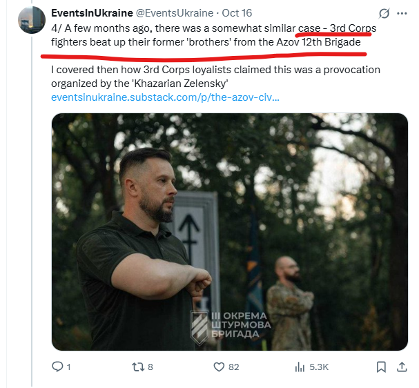Open the three-dot more options menu
The width and height of the screenshot is (419, 388).
coord(404,13)
